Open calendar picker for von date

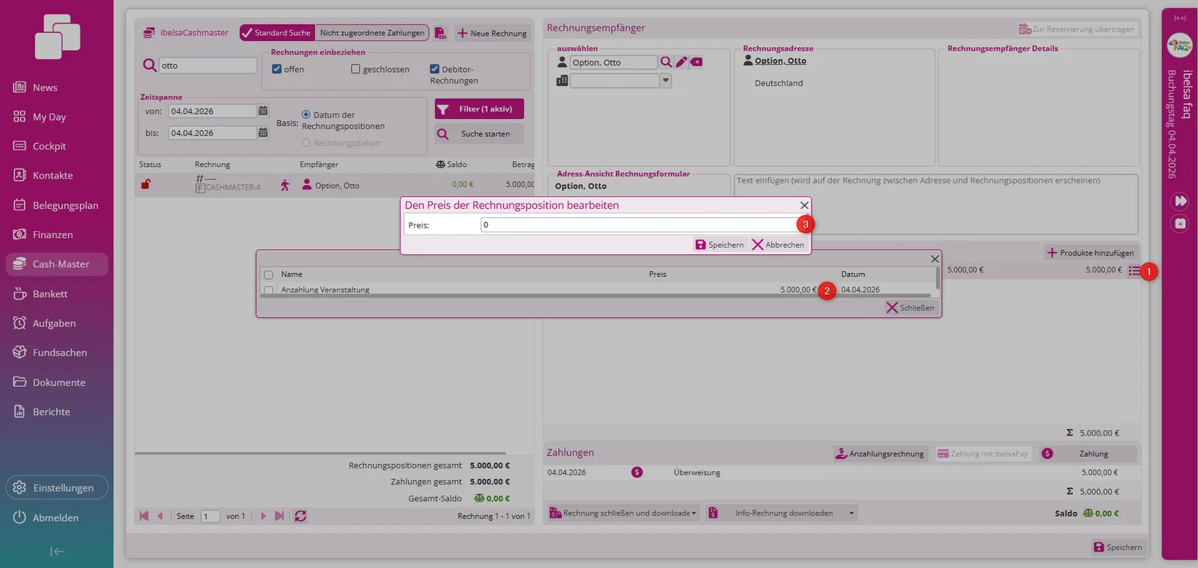tap(263, 111)
